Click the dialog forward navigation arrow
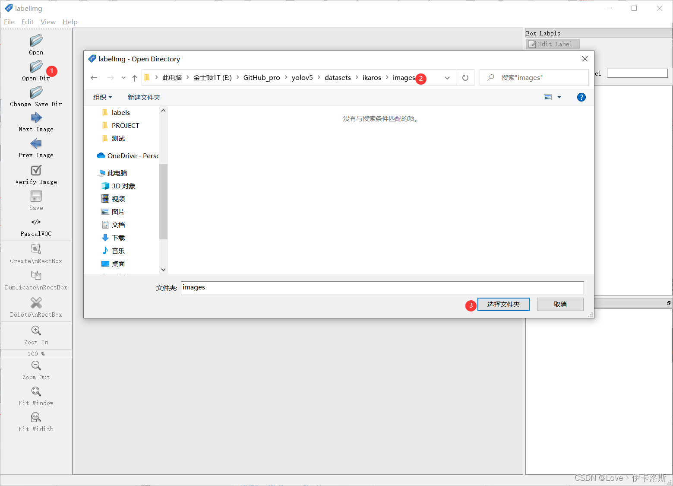 [x=111, y=78]
